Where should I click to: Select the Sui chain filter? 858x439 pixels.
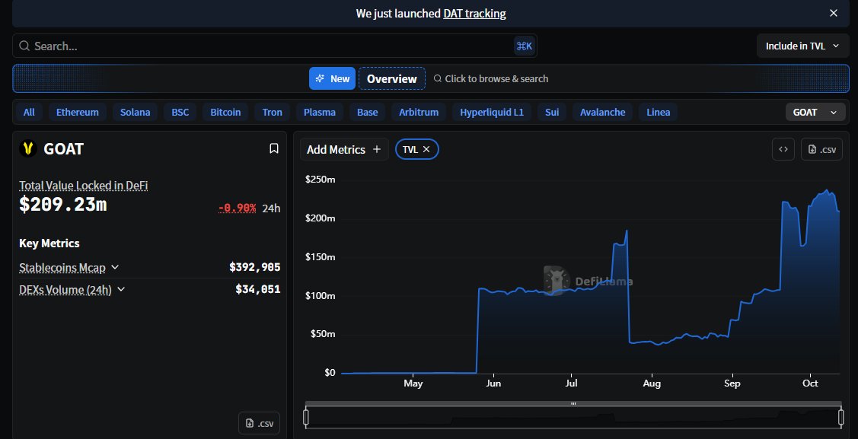[551, 112]
